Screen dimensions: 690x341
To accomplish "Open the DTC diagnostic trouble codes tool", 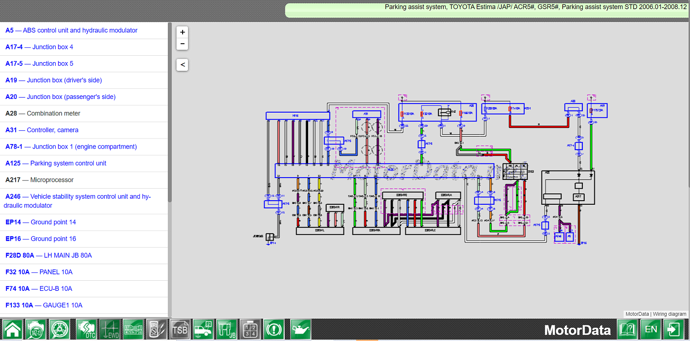I will coord(86,329).
